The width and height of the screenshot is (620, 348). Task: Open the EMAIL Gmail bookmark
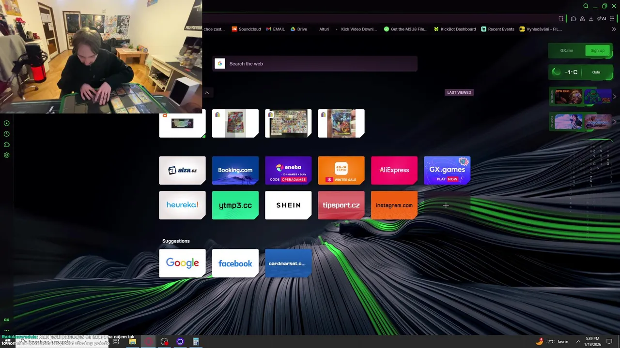[x=276, y=29]
